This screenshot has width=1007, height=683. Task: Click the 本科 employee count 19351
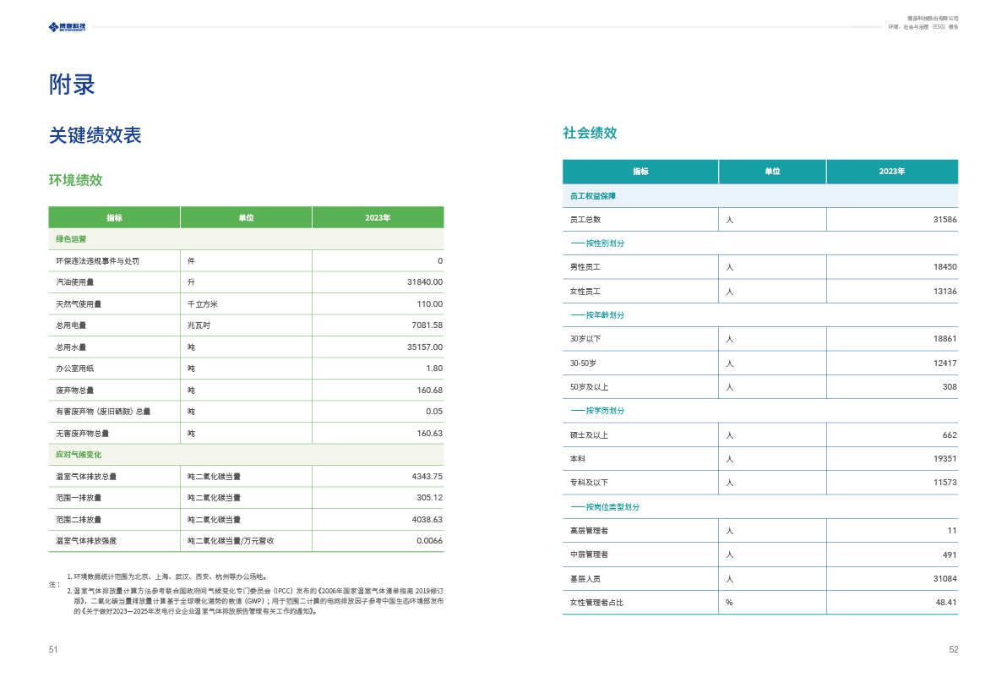click(x=944, y=459)
